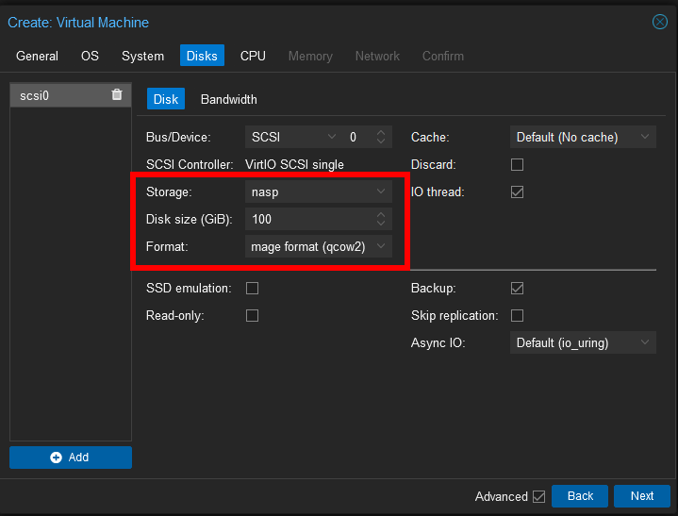This screenshot has width=678, height=516.
Task: Select the Disk sub-tab
Action: pos(166,99)
